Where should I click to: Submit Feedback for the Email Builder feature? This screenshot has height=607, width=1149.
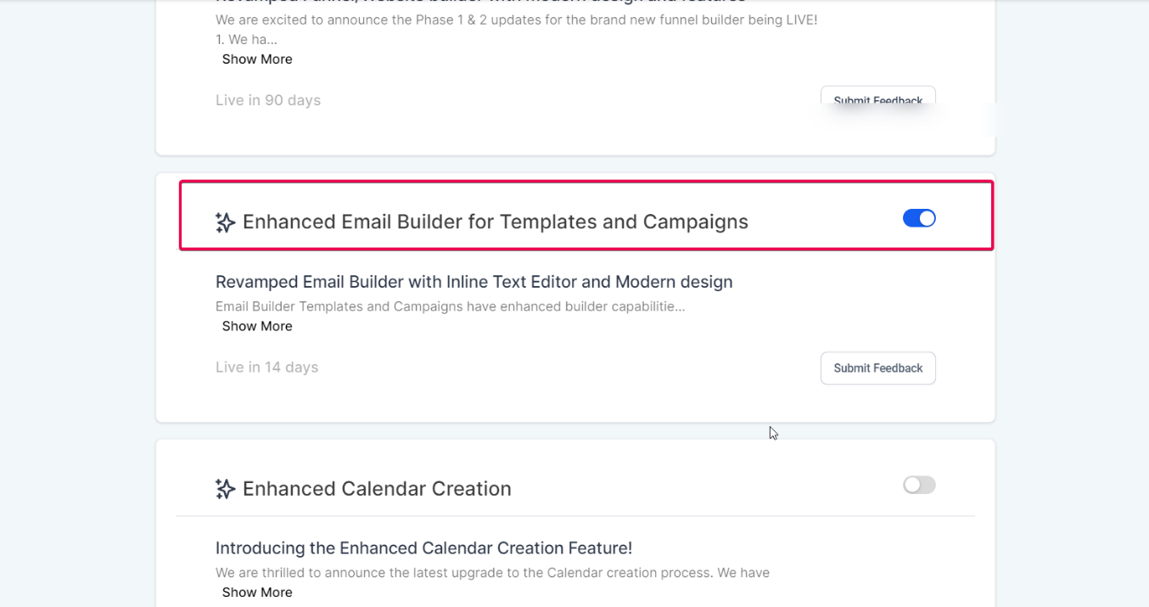pyautogui.click(x=878, y=368)
